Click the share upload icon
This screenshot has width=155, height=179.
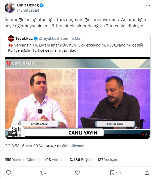[147, 173]
